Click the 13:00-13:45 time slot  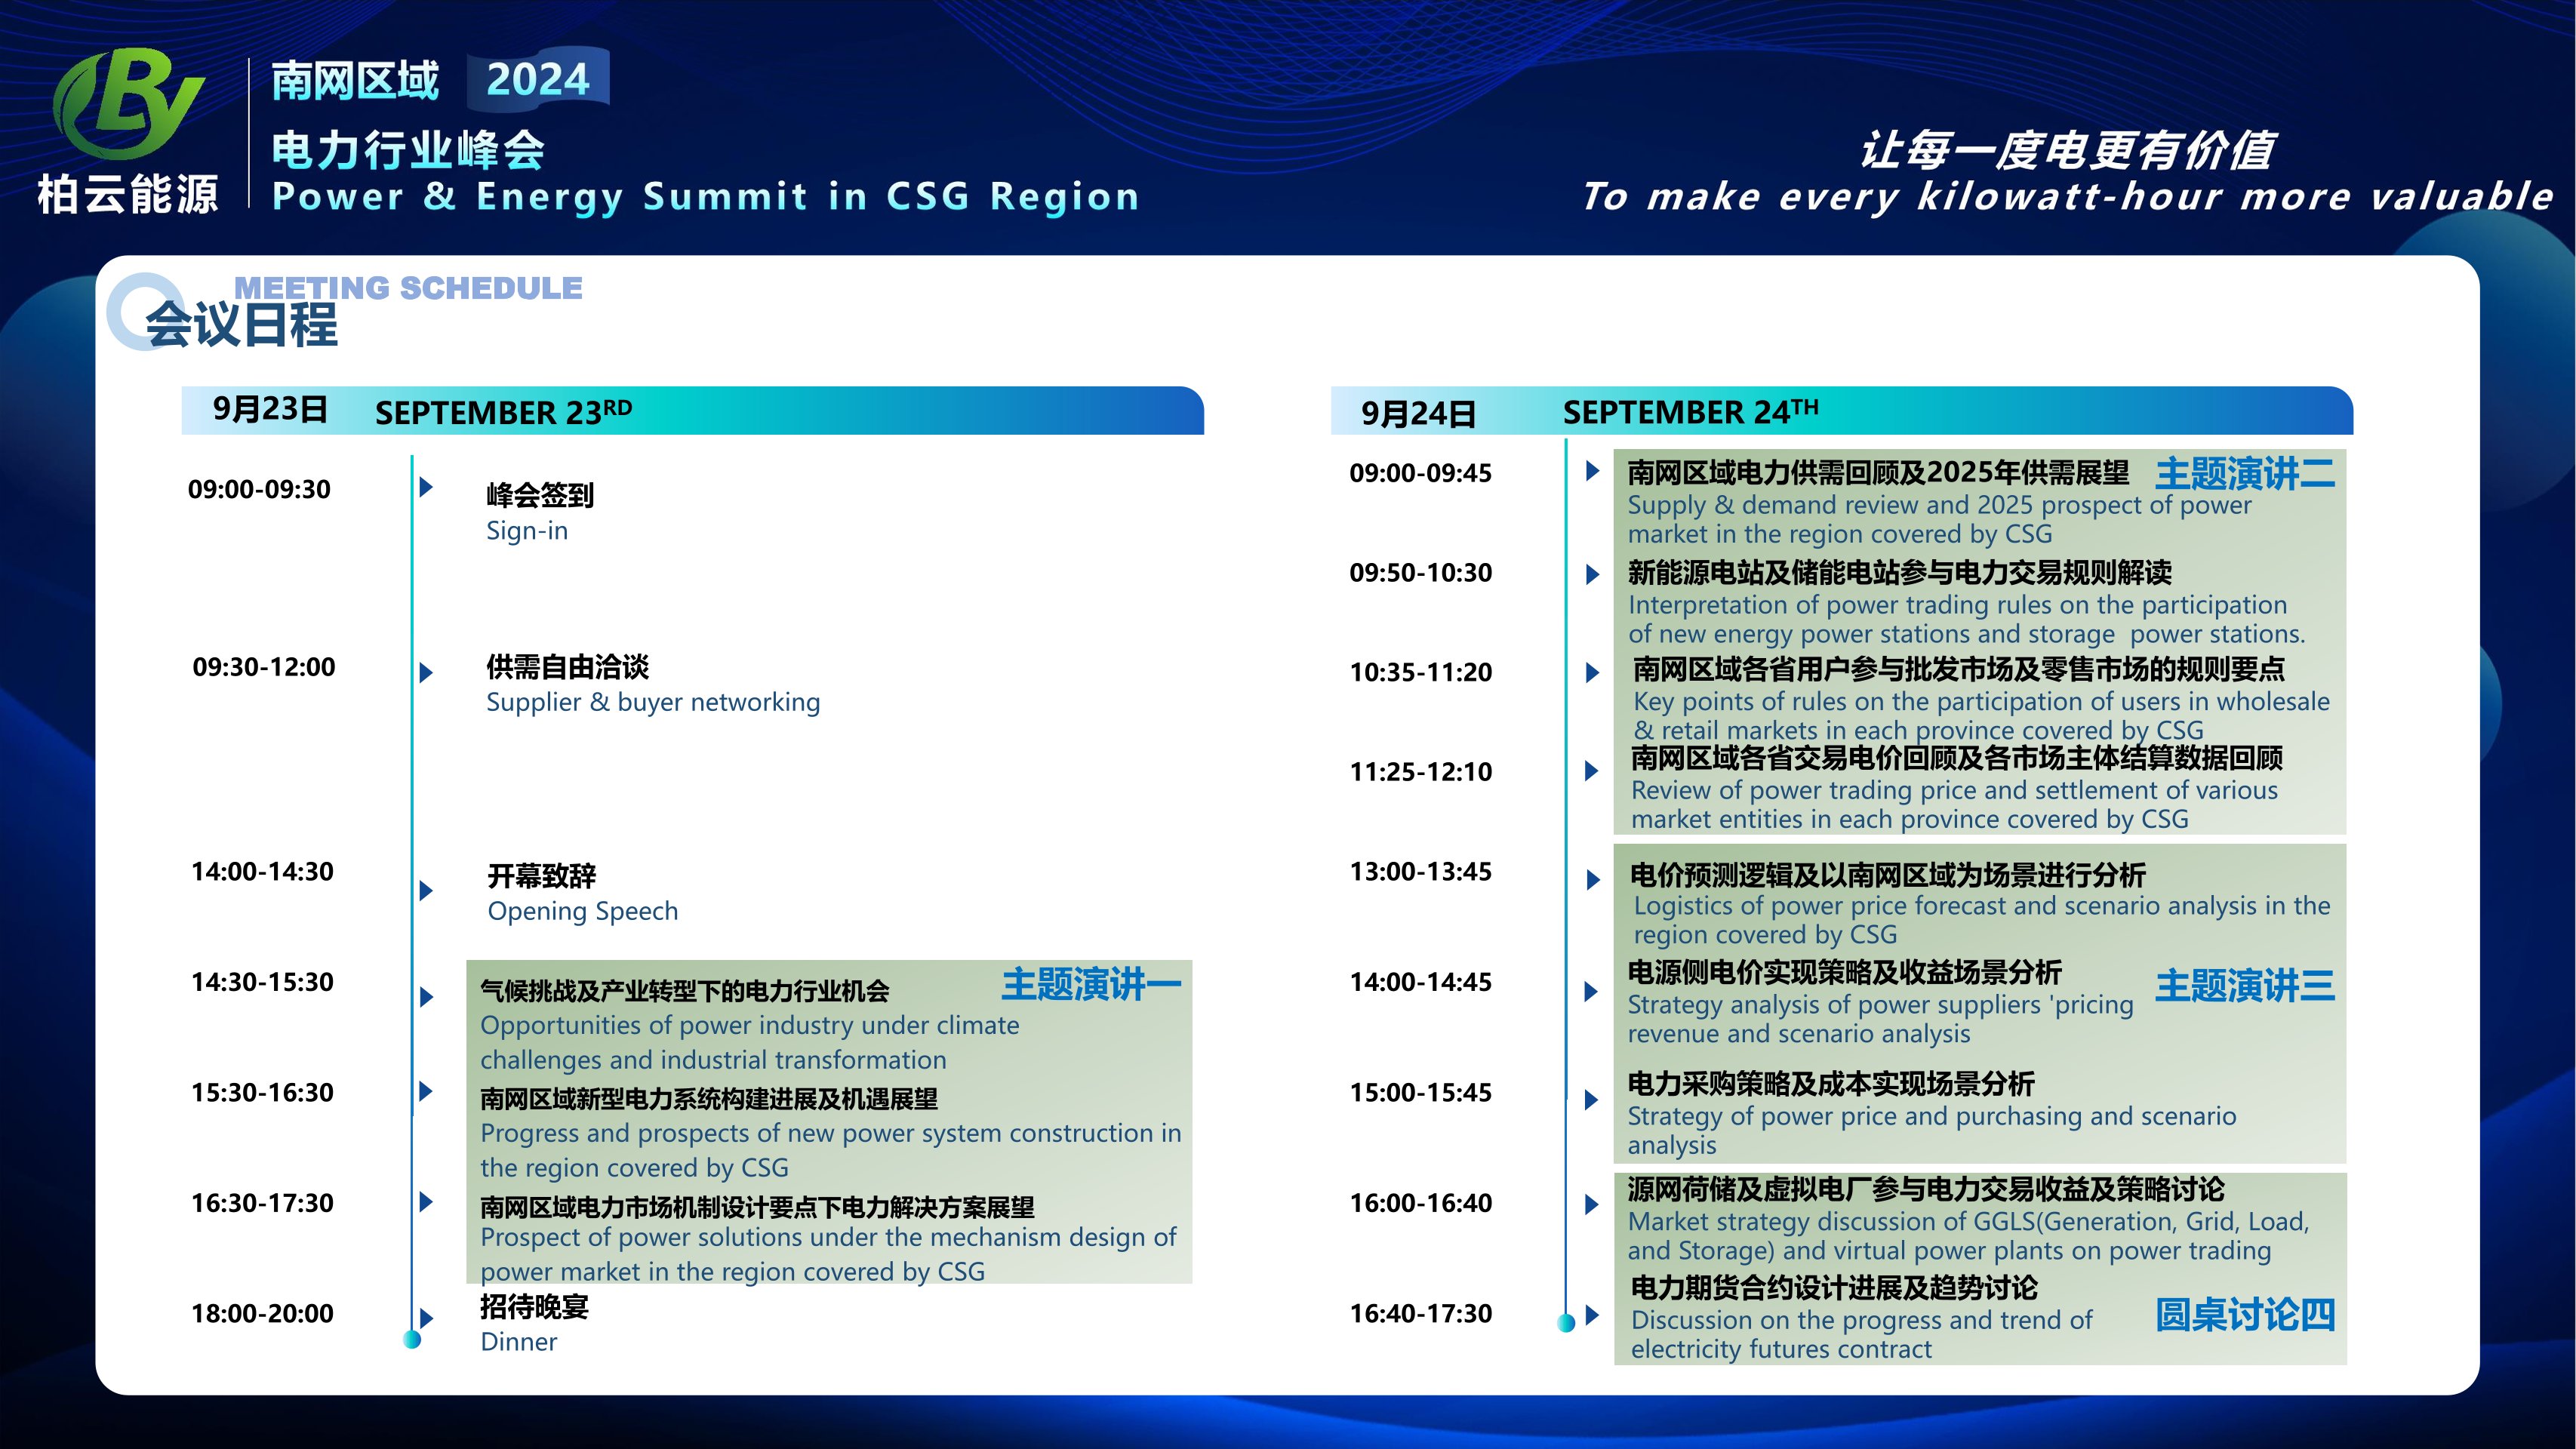[x=1421, y=872]
